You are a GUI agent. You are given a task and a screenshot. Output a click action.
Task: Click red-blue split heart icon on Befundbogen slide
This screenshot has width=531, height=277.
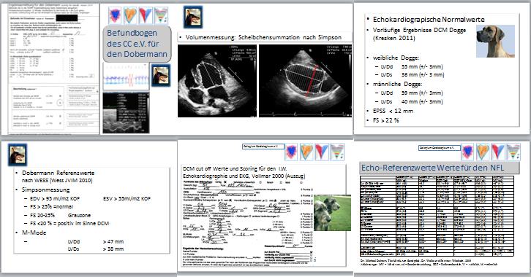coord(146,15)
